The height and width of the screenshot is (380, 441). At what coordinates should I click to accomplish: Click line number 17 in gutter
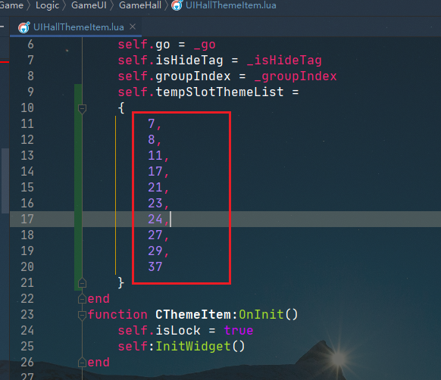click(x=27, y=219)
